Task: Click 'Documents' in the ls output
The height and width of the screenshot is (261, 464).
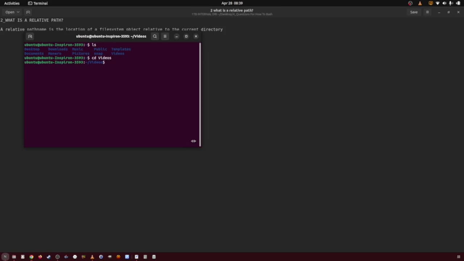Action: [34, 53]
